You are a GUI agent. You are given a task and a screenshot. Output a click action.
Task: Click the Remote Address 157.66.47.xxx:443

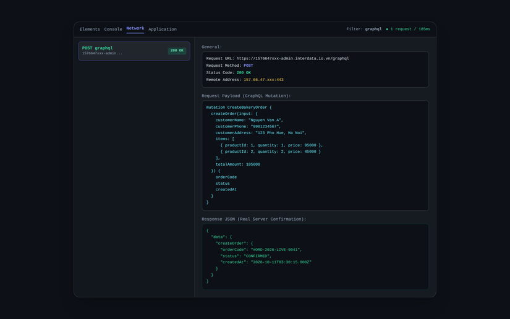[263, 80]
